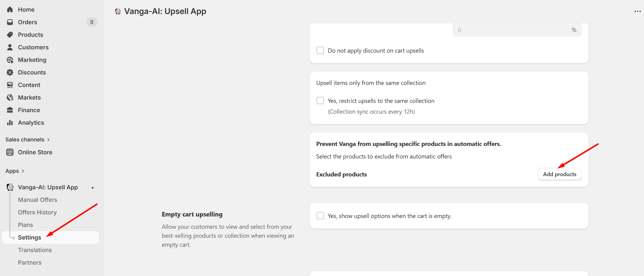
Task: Click the Customers person icon
Action: (10, 47)
